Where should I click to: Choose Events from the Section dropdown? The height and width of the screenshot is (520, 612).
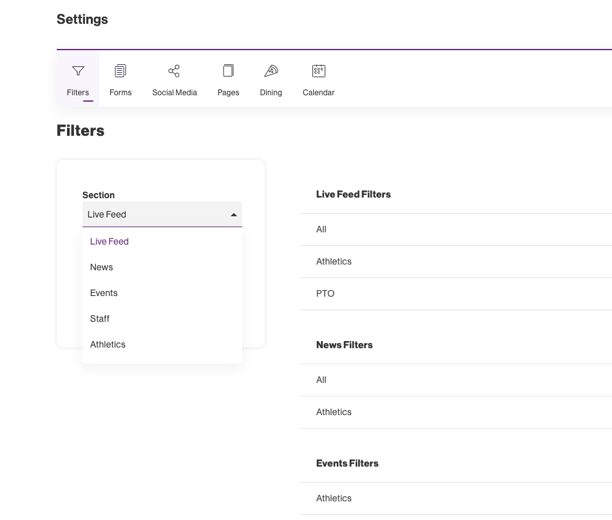point(104,293)
